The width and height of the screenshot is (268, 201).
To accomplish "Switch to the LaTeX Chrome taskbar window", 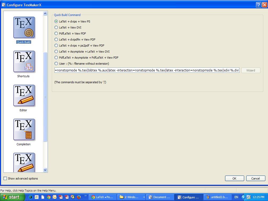I will click(x=103, y=197).
